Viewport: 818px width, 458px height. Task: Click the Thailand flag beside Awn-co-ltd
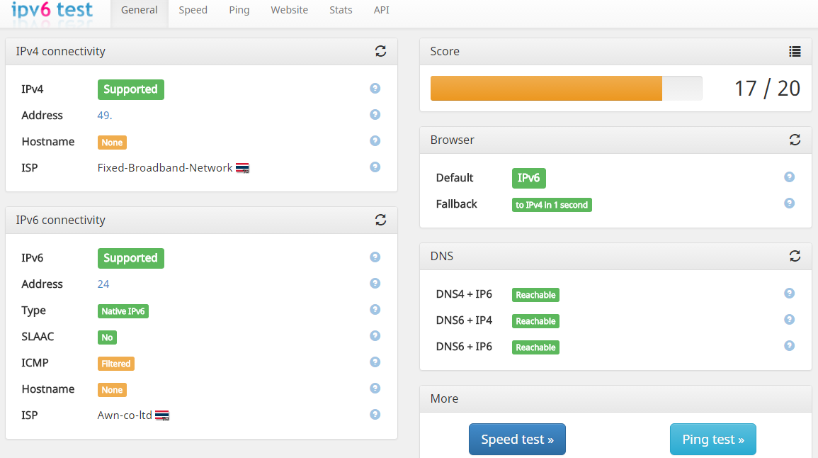(x=161, y=415)
